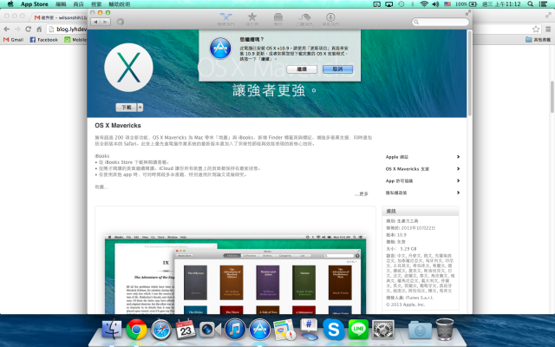555x347 pixels.
Task: Click the ...更多 link in the description
Action: 362,194
